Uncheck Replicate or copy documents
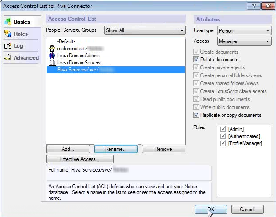Image resolution: width=276 pixels, height=217 pixels. 196,115
